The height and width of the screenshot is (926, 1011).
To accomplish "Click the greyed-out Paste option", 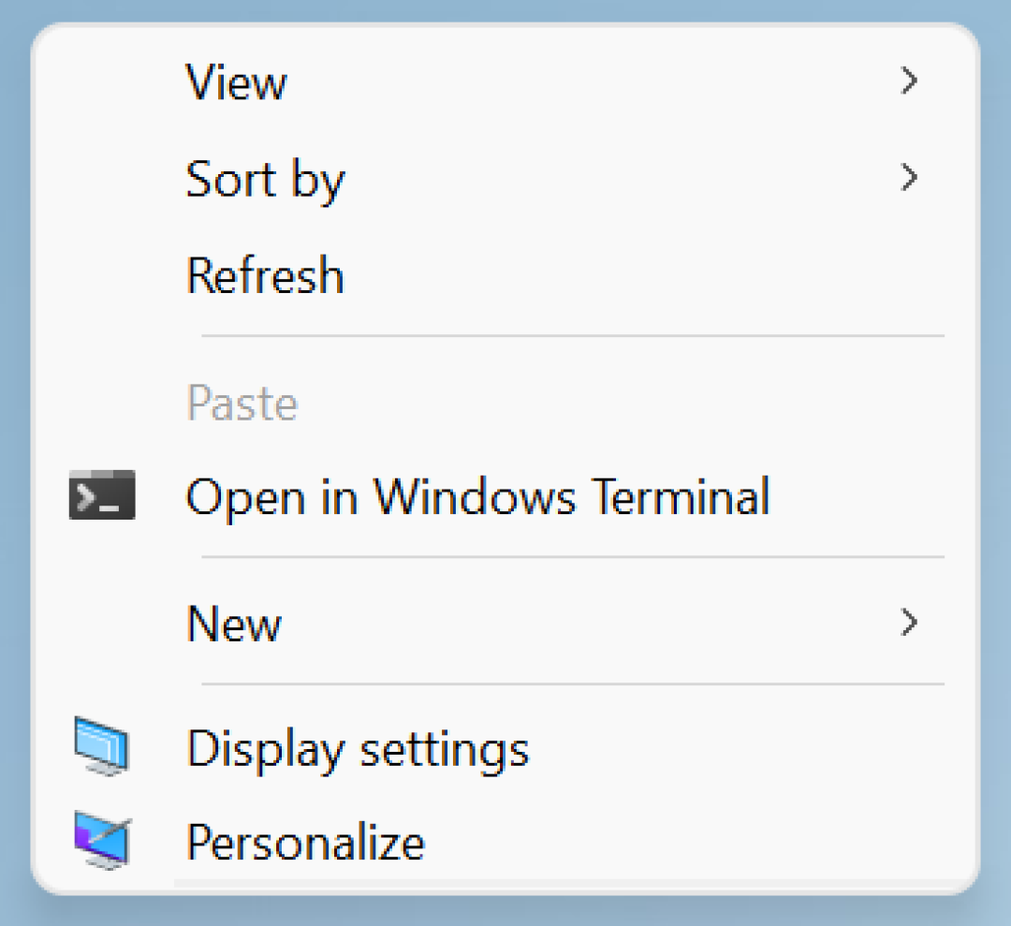I will tap(505, 403).
